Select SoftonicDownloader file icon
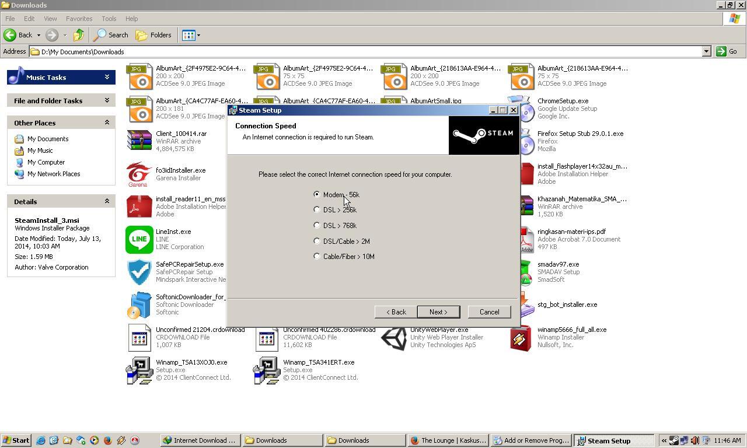The image size is (747, 448). [x=139, y=304]
